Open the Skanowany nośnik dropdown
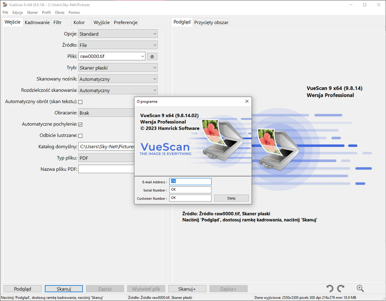Screen dimensions: 386x301 118,79
